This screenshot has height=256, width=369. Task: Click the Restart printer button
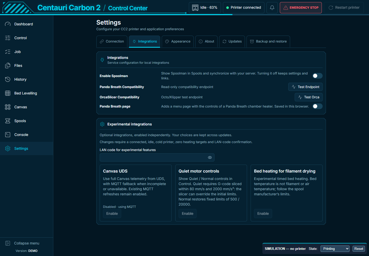[344, 8]
